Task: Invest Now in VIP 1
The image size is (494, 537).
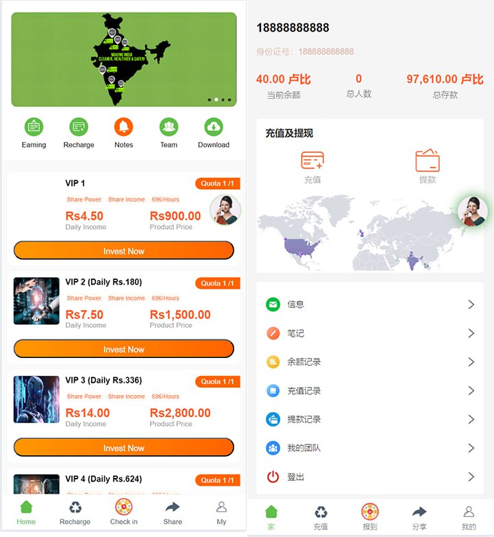Action: [124, 250]
